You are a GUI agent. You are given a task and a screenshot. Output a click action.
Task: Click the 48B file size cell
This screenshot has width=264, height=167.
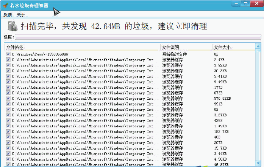217,137
